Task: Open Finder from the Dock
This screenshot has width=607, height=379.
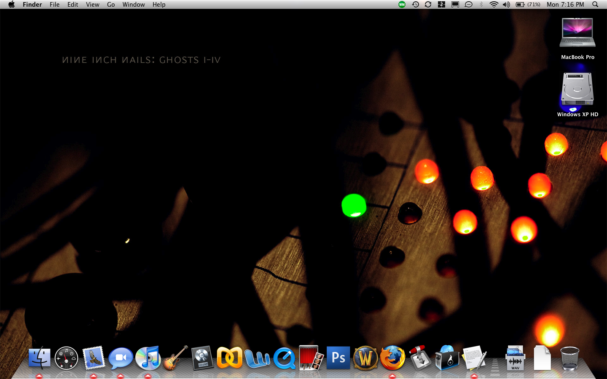Action: pyautogui.click(x=39, y=358)
